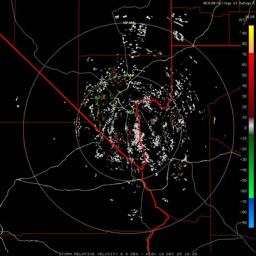
Task: Click the positive 60 scale value
Action: pos(244,65)
